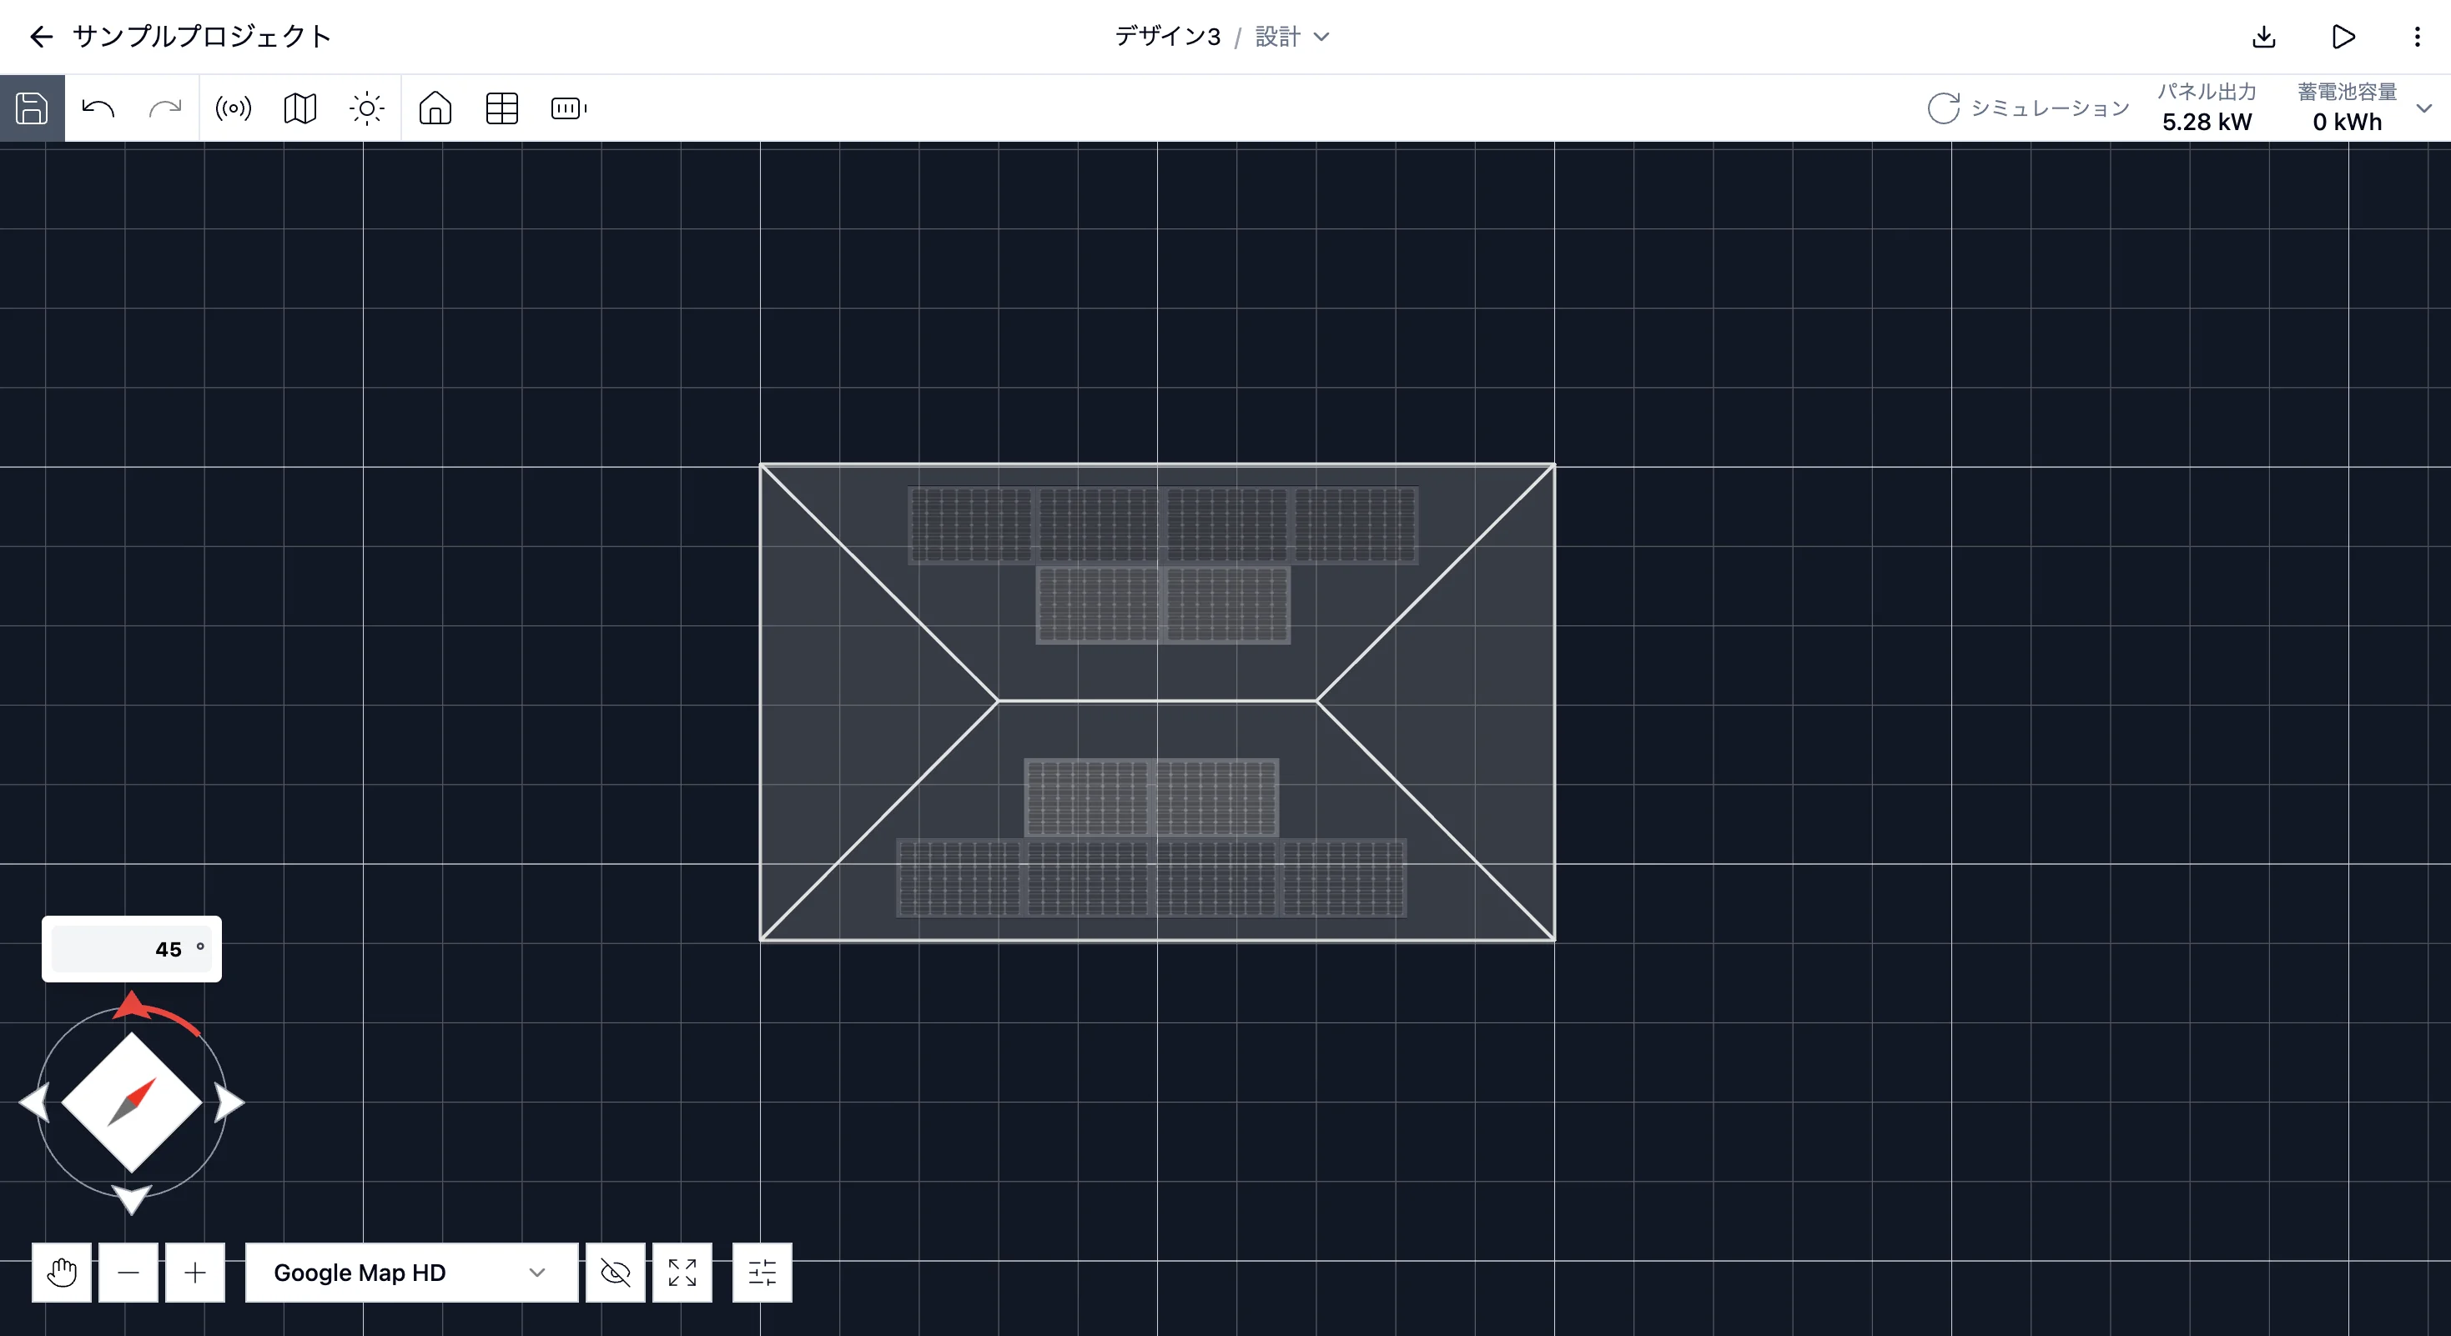Zoom in with the plus button
The image size is (2451, 1336).
tap(195, 1273)
